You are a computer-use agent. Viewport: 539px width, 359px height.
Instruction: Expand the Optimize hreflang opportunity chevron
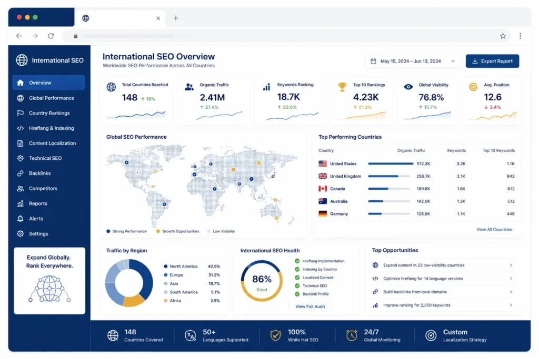coord(511,279)
